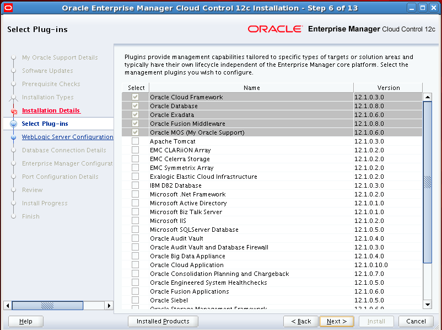Click the WebLogic Server Configuration step bullet
442x330 pixels.
coord(14,137)
